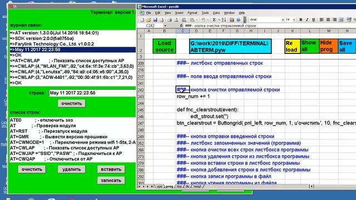Click the Print icon in Excel toolbar
This screenshot has height=200, width=356.
169,20
